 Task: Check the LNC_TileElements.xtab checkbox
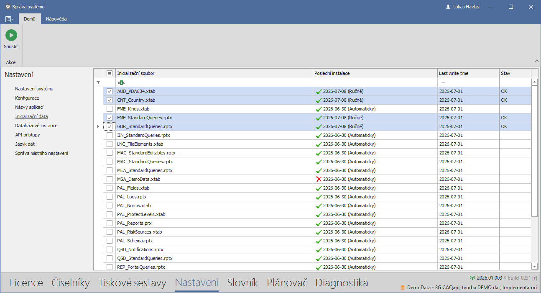click(x=110, y=144)
